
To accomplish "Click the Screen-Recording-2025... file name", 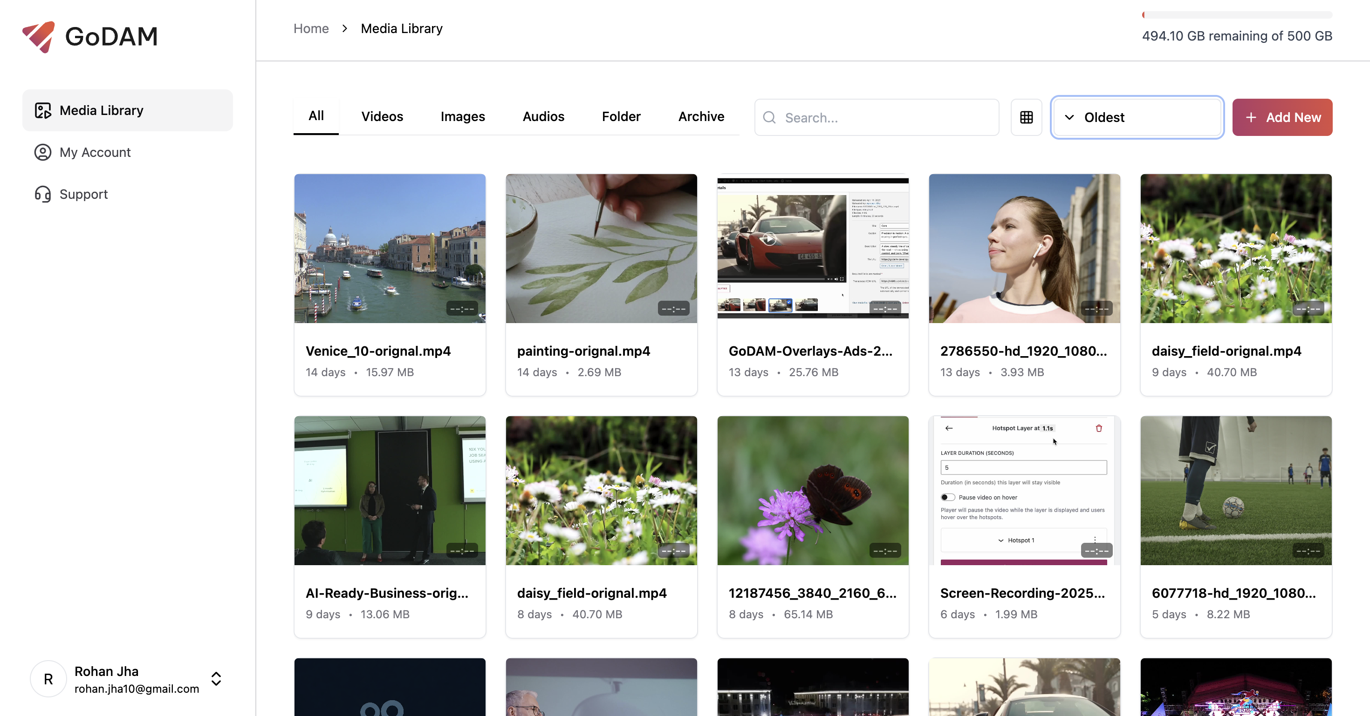I will 1022,593.
